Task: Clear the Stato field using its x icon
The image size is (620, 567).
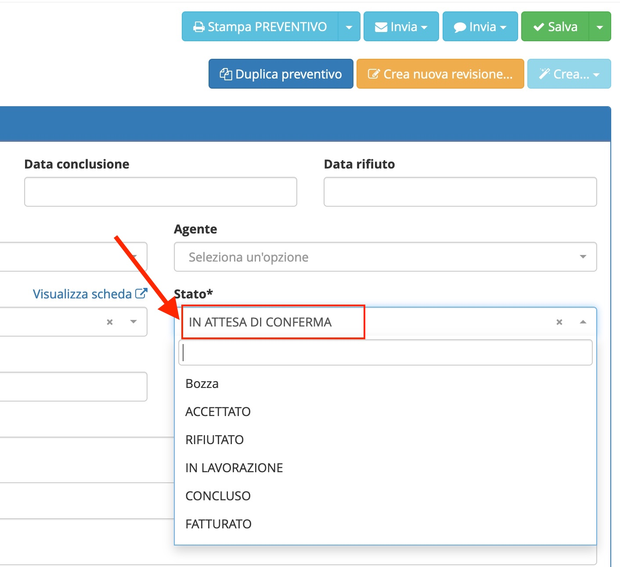Action: tap(559, 322)
